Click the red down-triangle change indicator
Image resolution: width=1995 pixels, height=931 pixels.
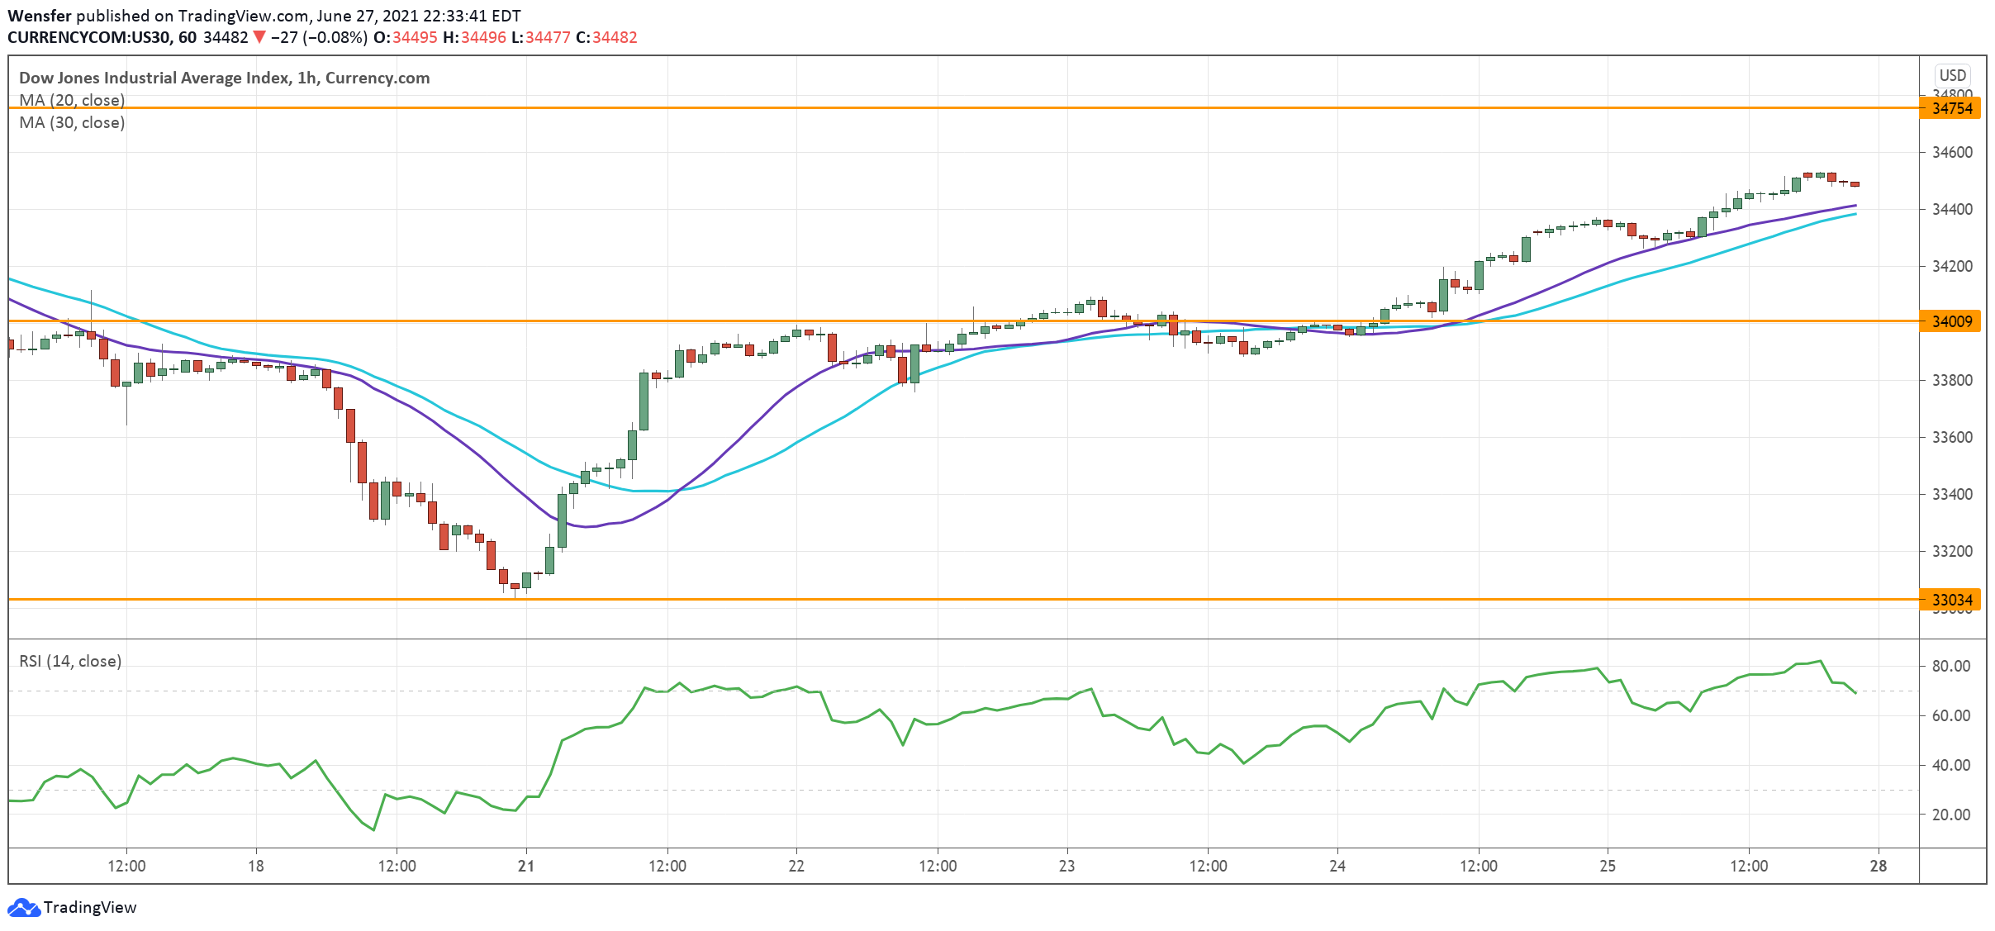tap(259, 37)
